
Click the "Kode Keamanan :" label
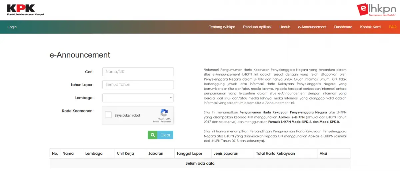click(78, 111)
